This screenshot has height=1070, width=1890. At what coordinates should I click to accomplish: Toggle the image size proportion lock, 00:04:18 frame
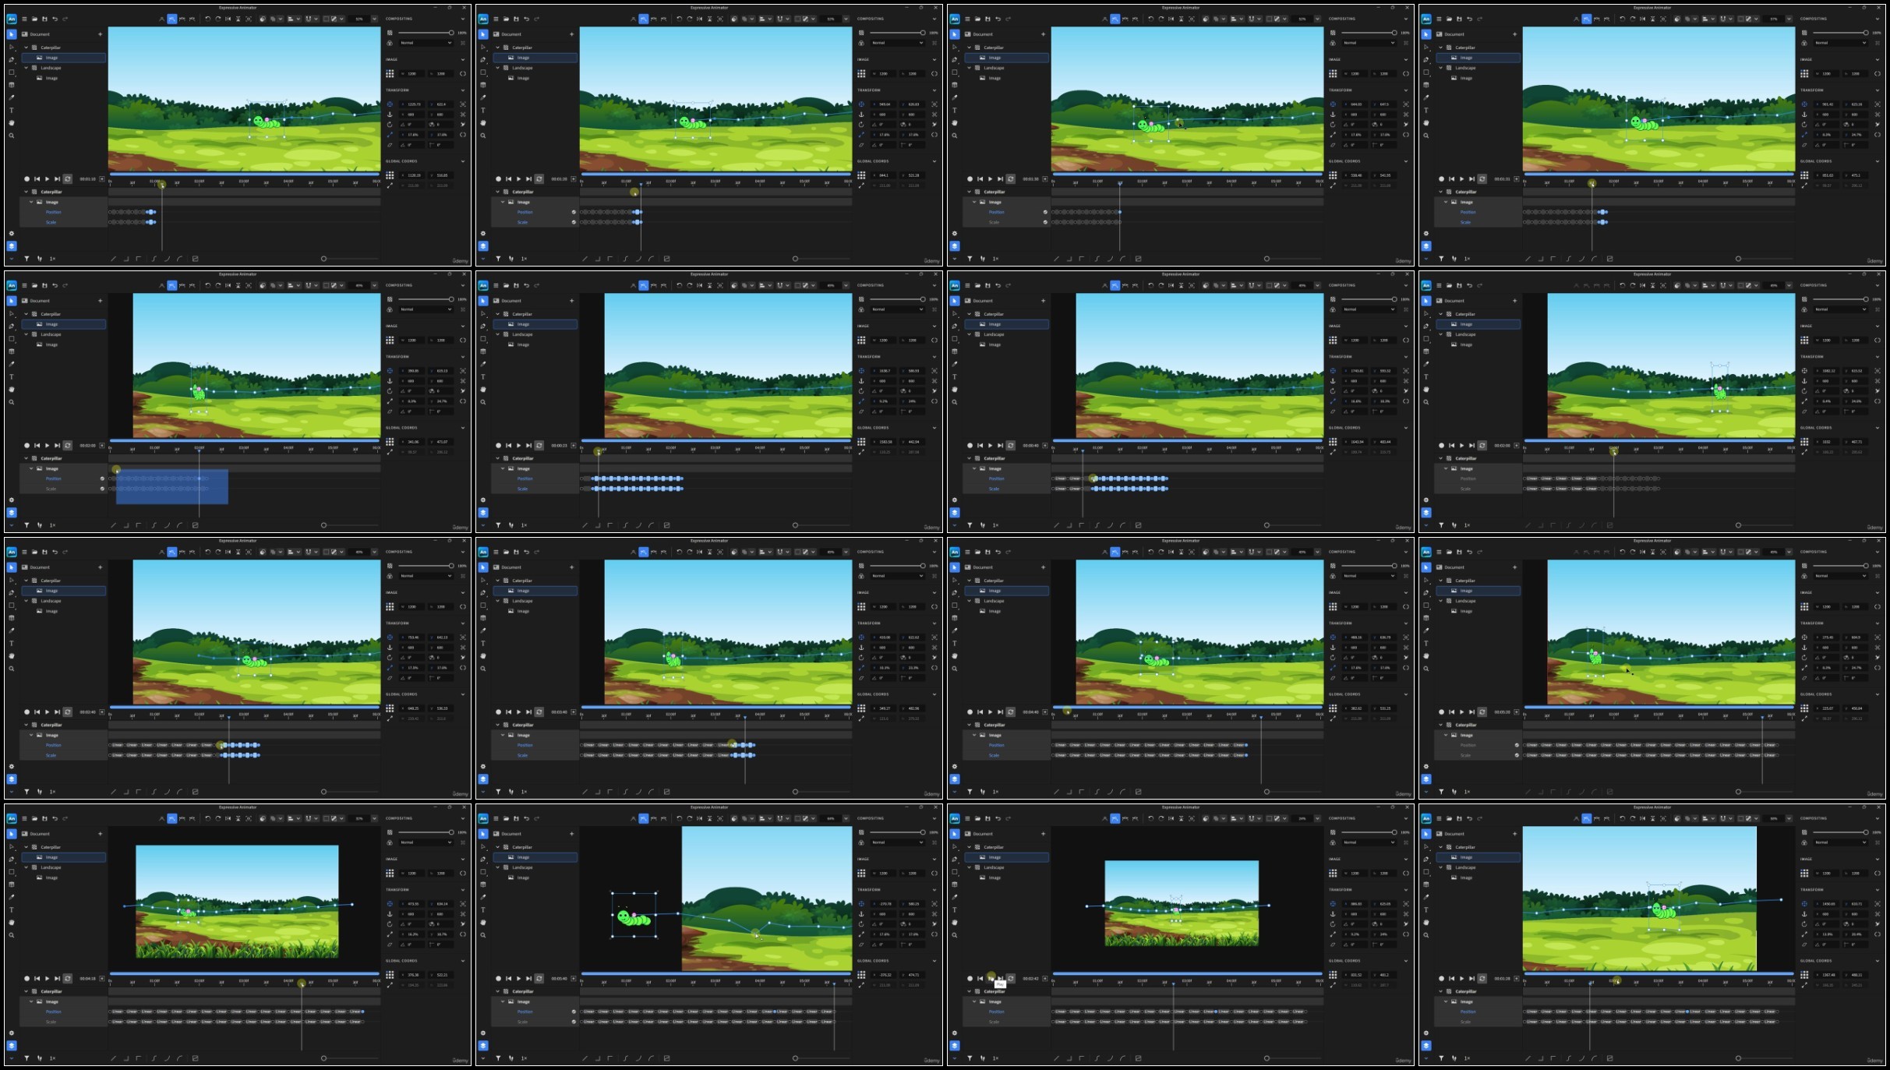(463, 874)
